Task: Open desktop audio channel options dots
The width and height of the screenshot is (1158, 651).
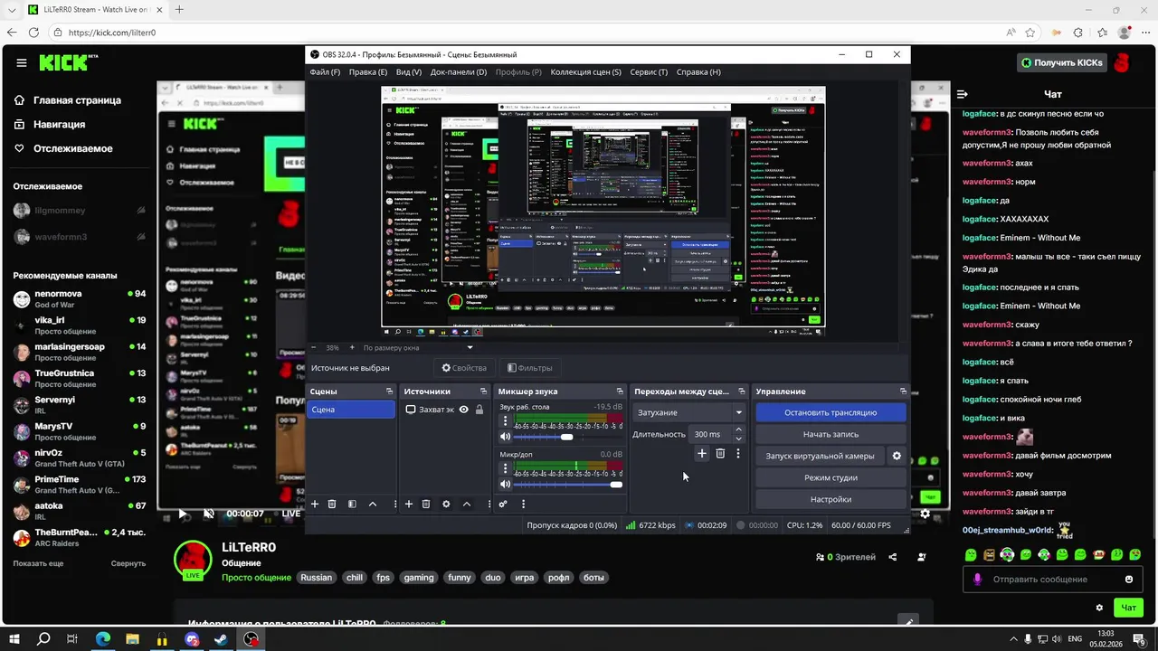Action: coord(505,421)
